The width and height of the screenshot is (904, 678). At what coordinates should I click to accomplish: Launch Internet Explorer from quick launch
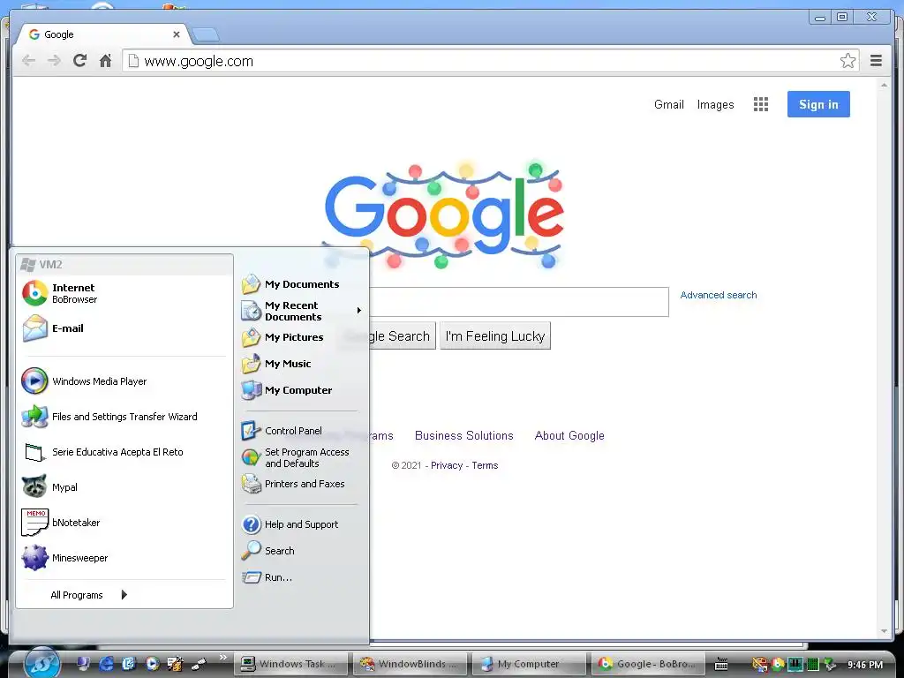point(106,664)
